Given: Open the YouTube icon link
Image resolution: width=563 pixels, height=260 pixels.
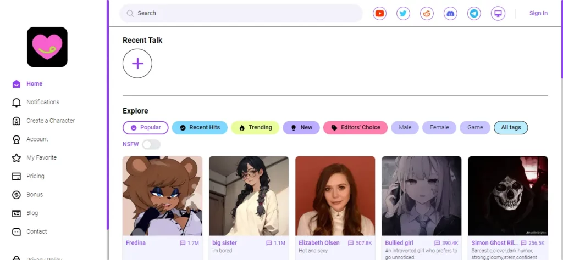Looking at the screenshot, I should pos(379,14).
